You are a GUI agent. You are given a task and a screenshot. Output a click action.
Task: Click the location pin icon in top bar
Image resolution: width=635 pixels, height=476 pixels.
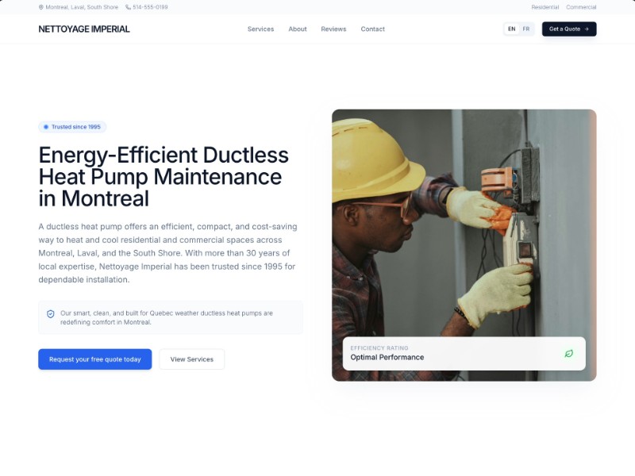pos(41,7)
